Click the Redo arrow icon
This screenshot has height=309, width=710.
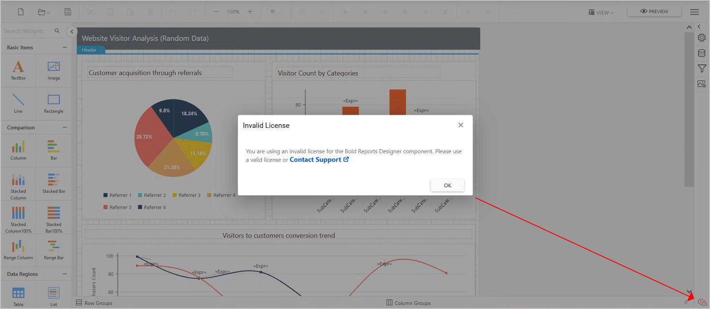tap(193, 12)
